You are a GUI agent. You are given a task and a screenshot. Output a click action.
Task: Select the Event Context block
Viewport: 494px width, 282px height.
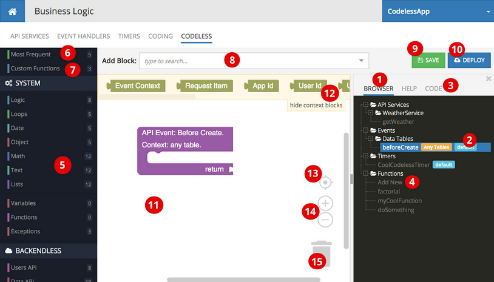click(136, 86)
